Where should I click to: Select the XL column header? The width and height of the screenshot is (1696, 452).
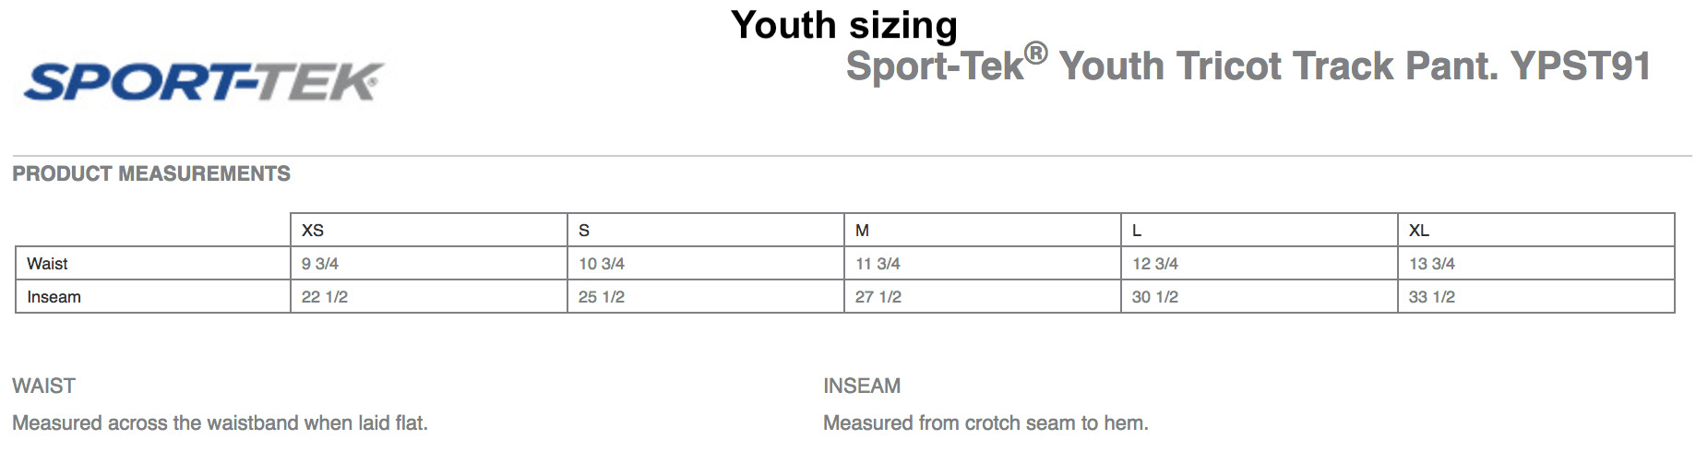click(x=1419, y=231)
